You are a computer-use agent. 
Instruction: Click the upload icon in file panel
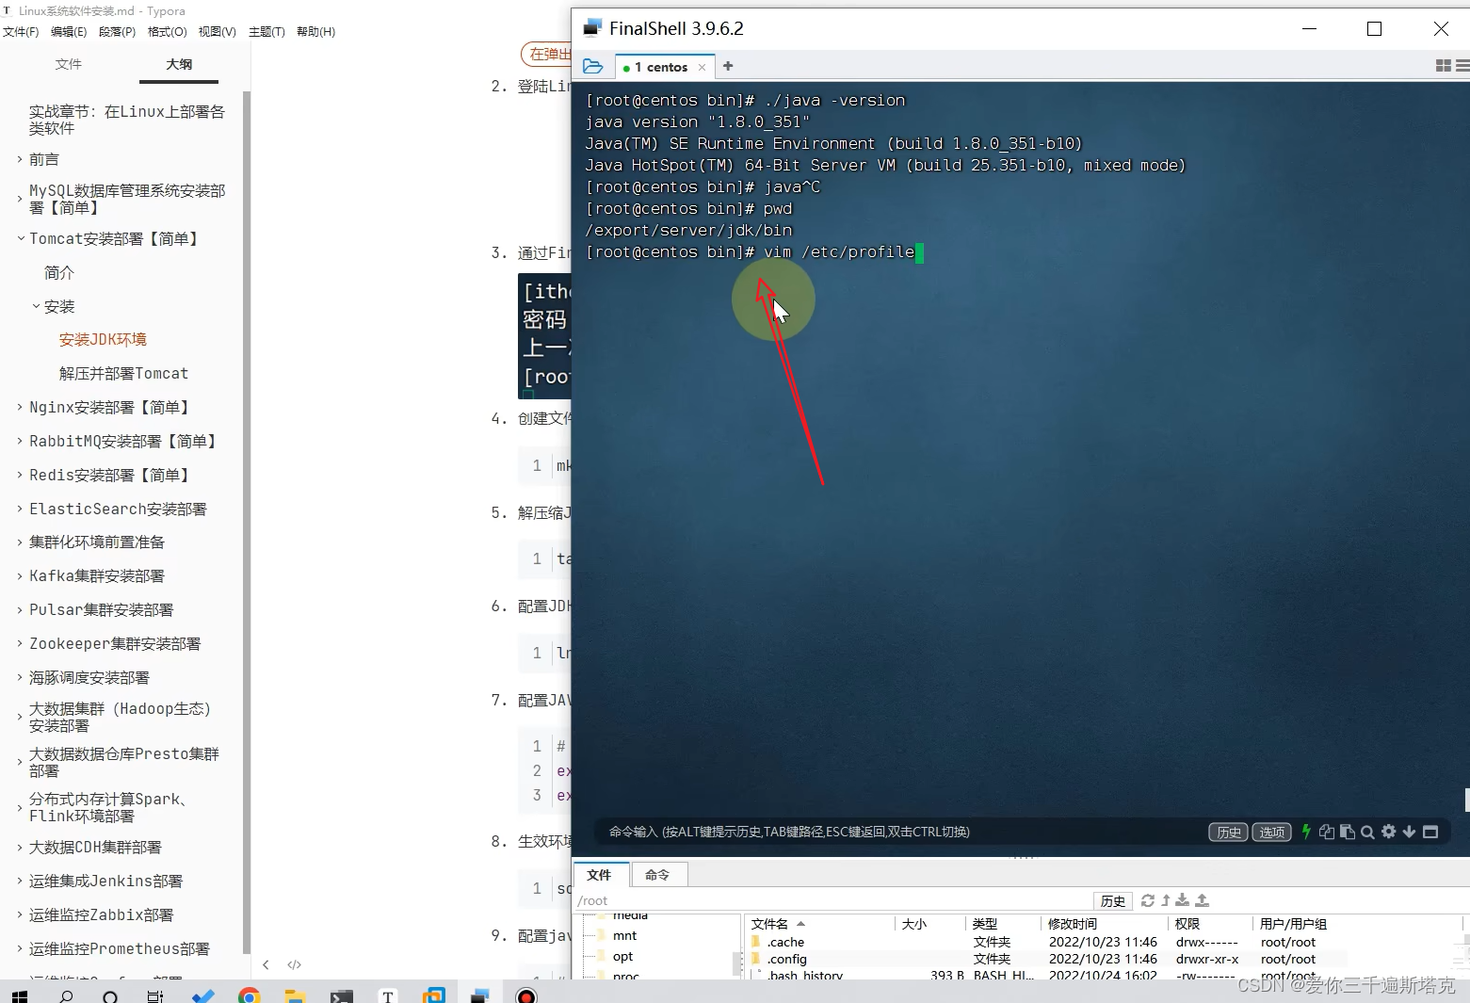click(x=1202, y=900)
